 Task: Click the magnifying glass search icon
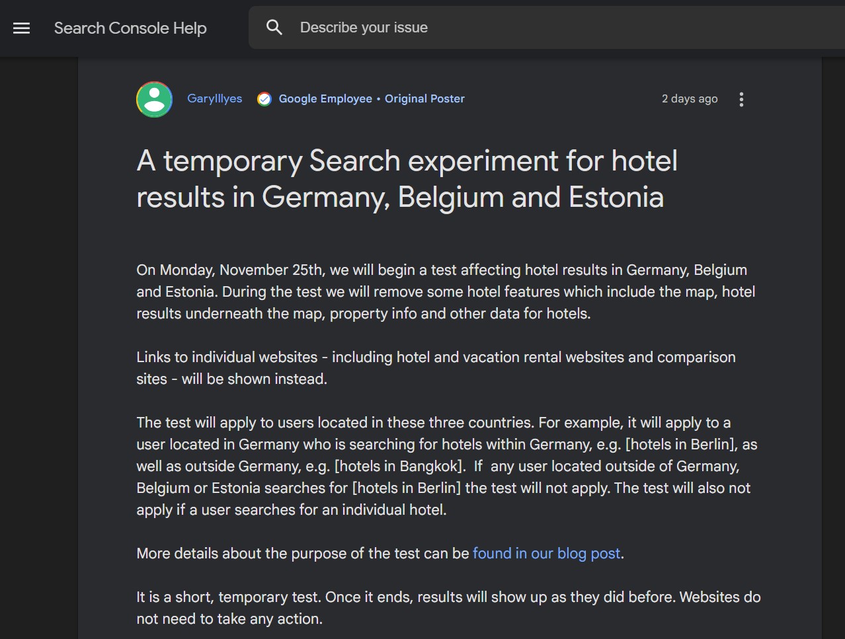(274, 27)
